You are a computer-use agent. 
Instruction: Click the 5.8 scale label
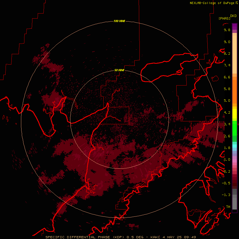227,89
